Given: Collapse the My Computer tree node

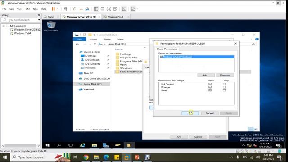Looking at the screenshot, I should [x=4, y=26].
